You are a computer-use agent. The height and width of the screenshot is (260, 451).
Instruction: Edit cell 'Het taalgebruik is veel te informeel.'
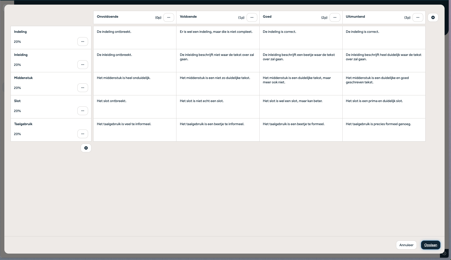click(x=135, y=130)
